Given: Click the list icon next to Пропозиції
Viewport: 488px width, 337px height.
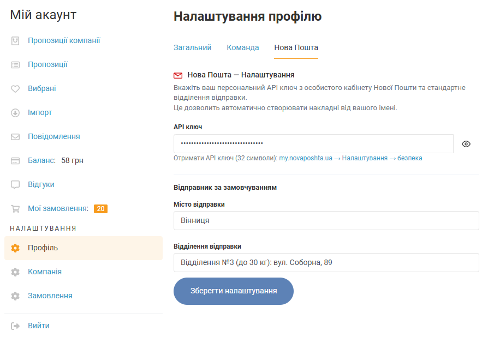Looking at the screenshot, I should 15,65.
